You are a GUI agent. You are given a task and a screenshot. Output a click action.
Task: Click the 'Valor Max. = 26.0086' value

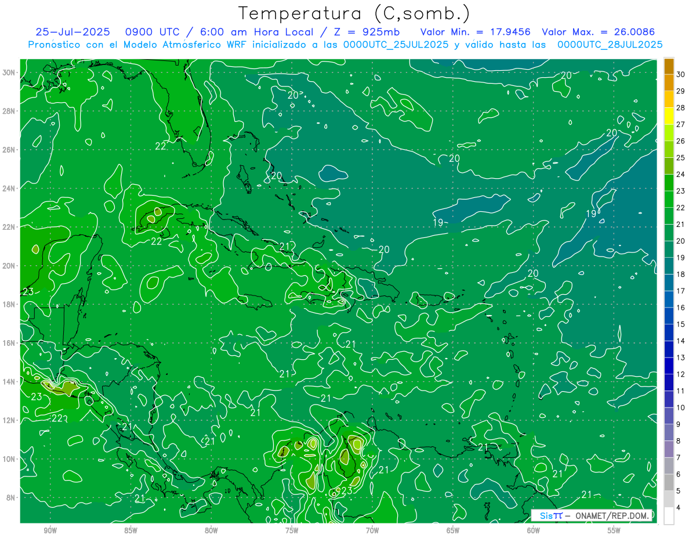point(598,32)
